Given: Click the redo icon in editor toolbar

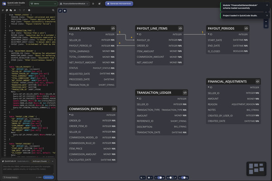Looking at the screenshot, I should coord(24,10).
